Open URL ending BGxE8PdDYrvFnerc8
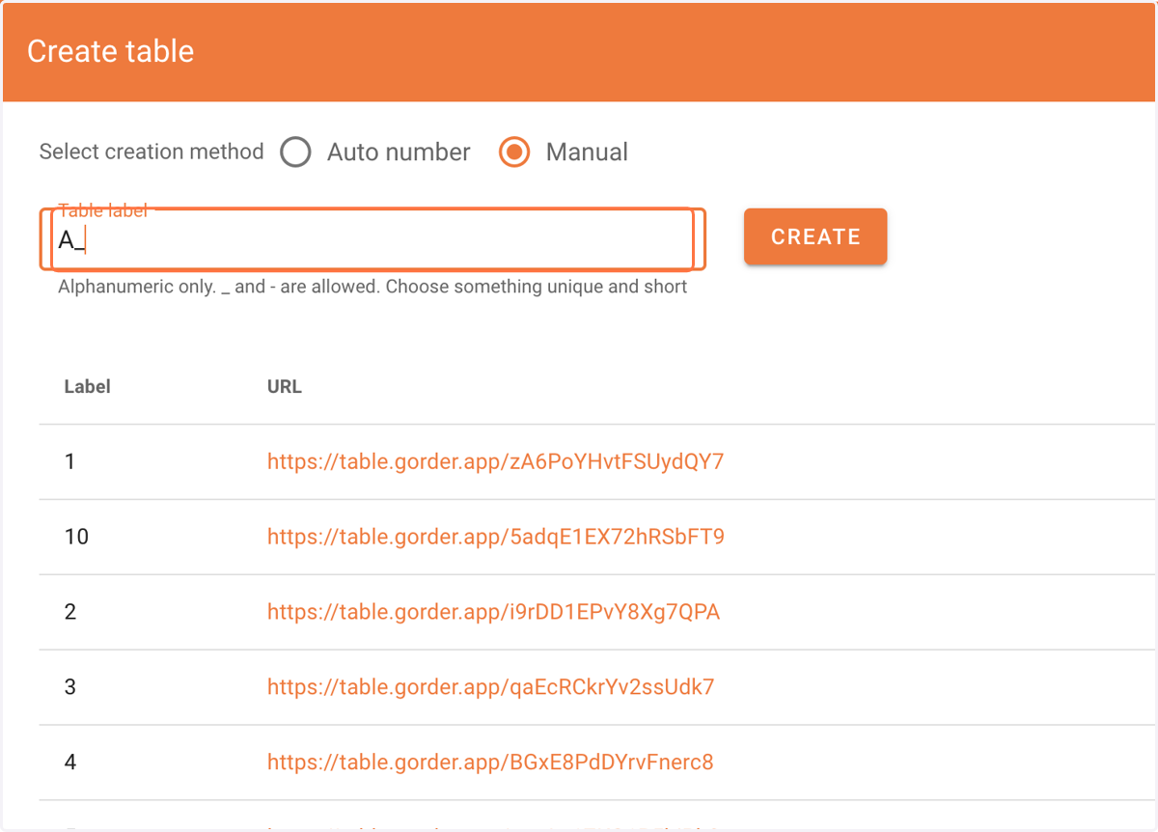 490,763
